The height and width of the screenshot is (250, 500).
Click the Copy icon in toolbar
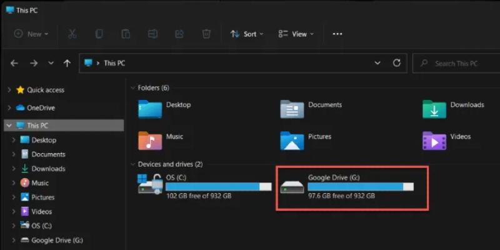click(99, 34)
